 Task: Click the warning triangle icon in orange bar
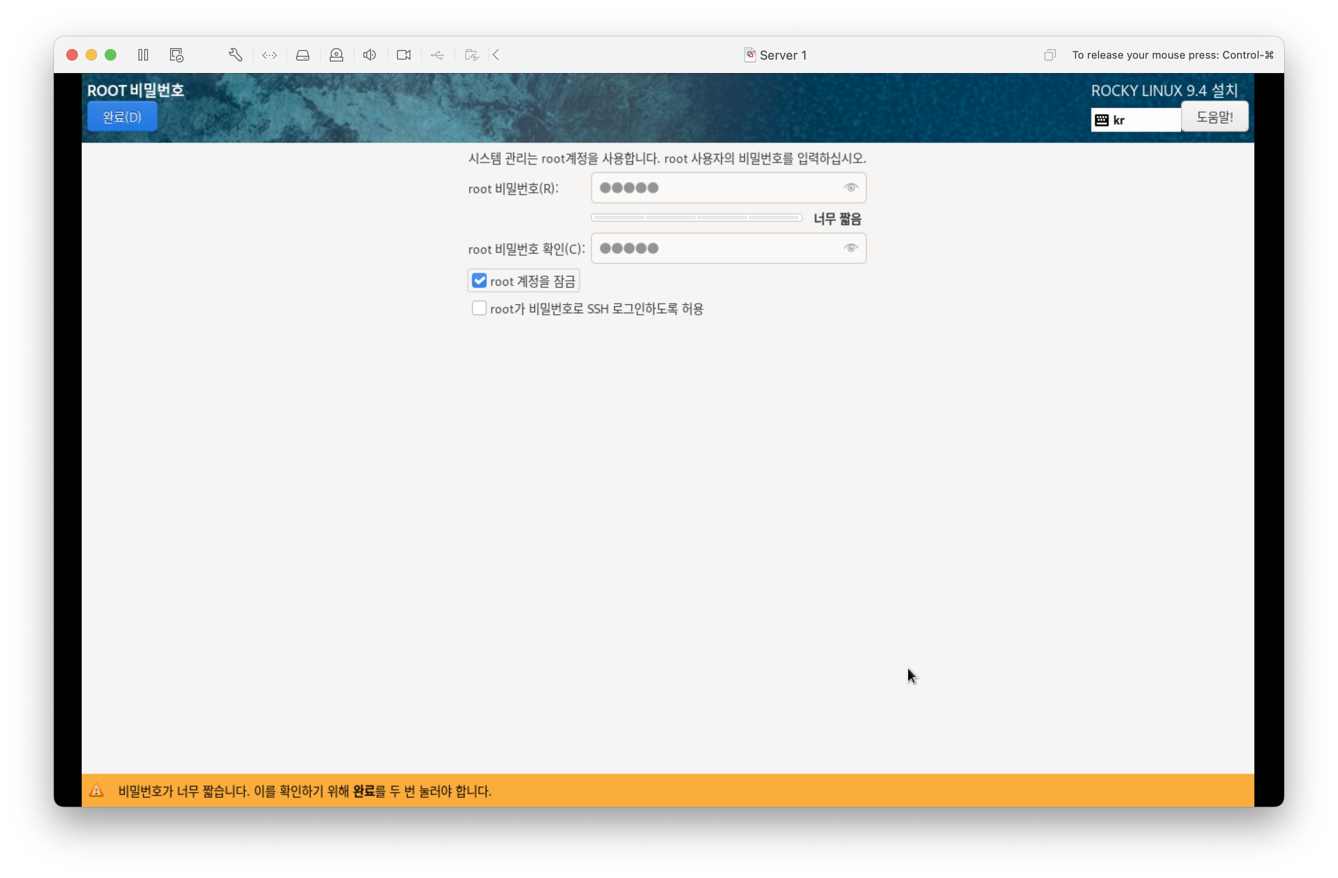coord(97,790)
